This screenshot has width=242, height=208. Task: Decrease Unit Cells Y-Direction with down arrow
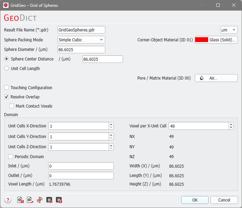111,138
